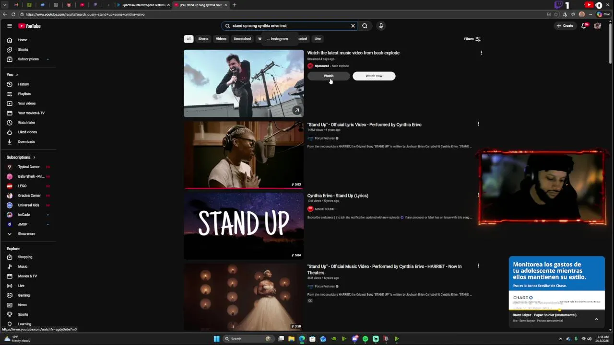Select the Videos filter chip
The image size is (614, 345).
click(x=221, y=39)
